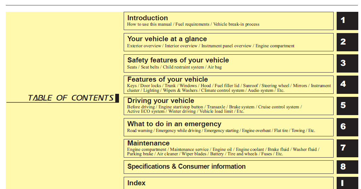Select the black tab numbered 2
The height and width of the screenshot is (189, 361).
(347, 42)
